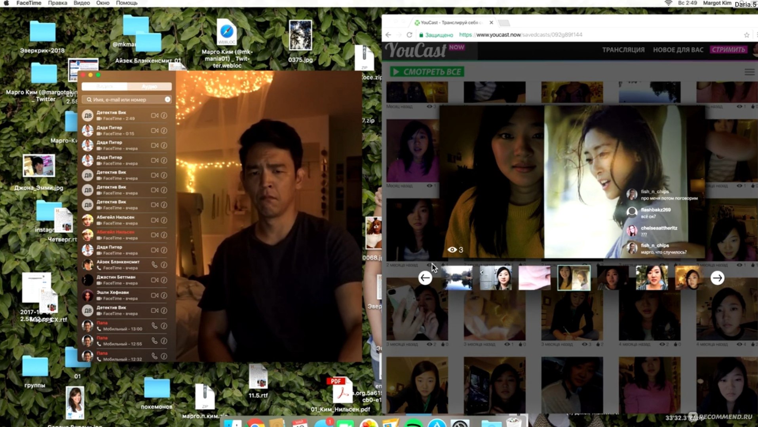Bookmark the page with the star icon

(x=747, y=35)
